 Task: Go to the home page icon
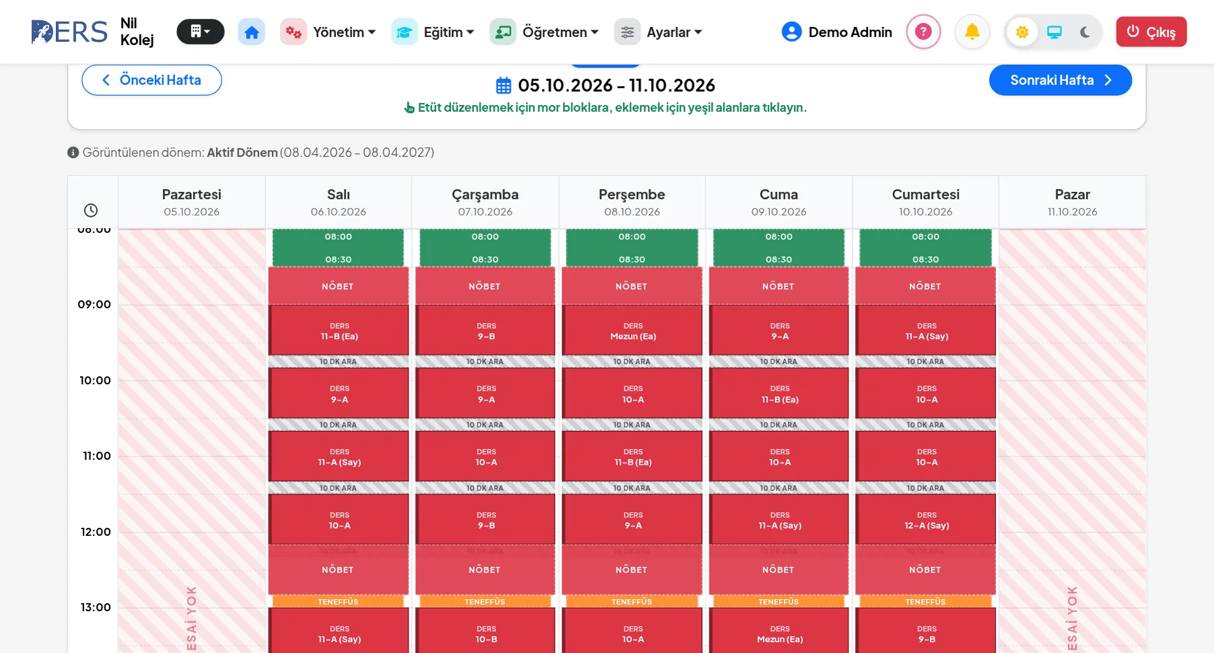251,32
